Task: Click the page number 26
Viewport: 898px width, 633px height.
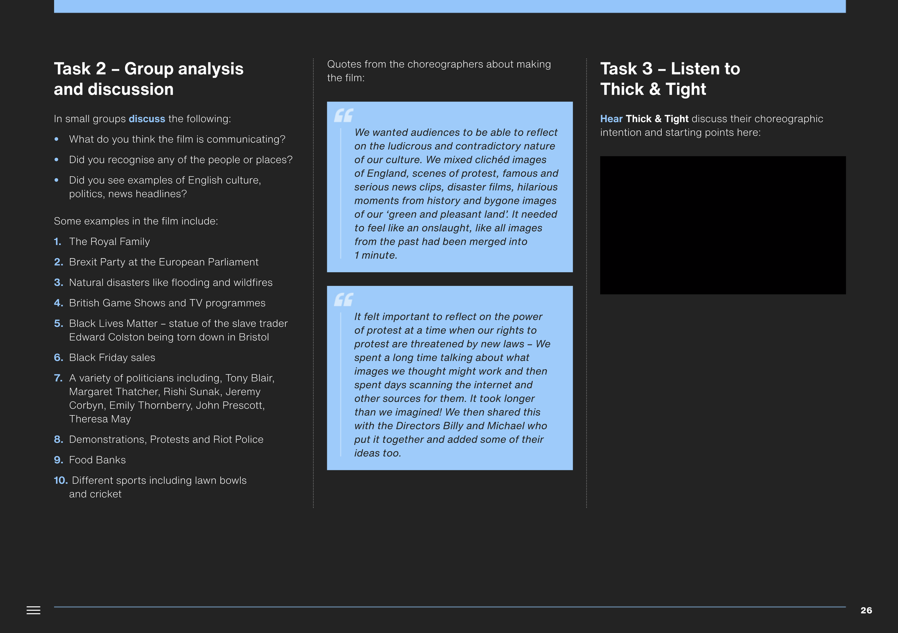Action: [x=866, y=610]
